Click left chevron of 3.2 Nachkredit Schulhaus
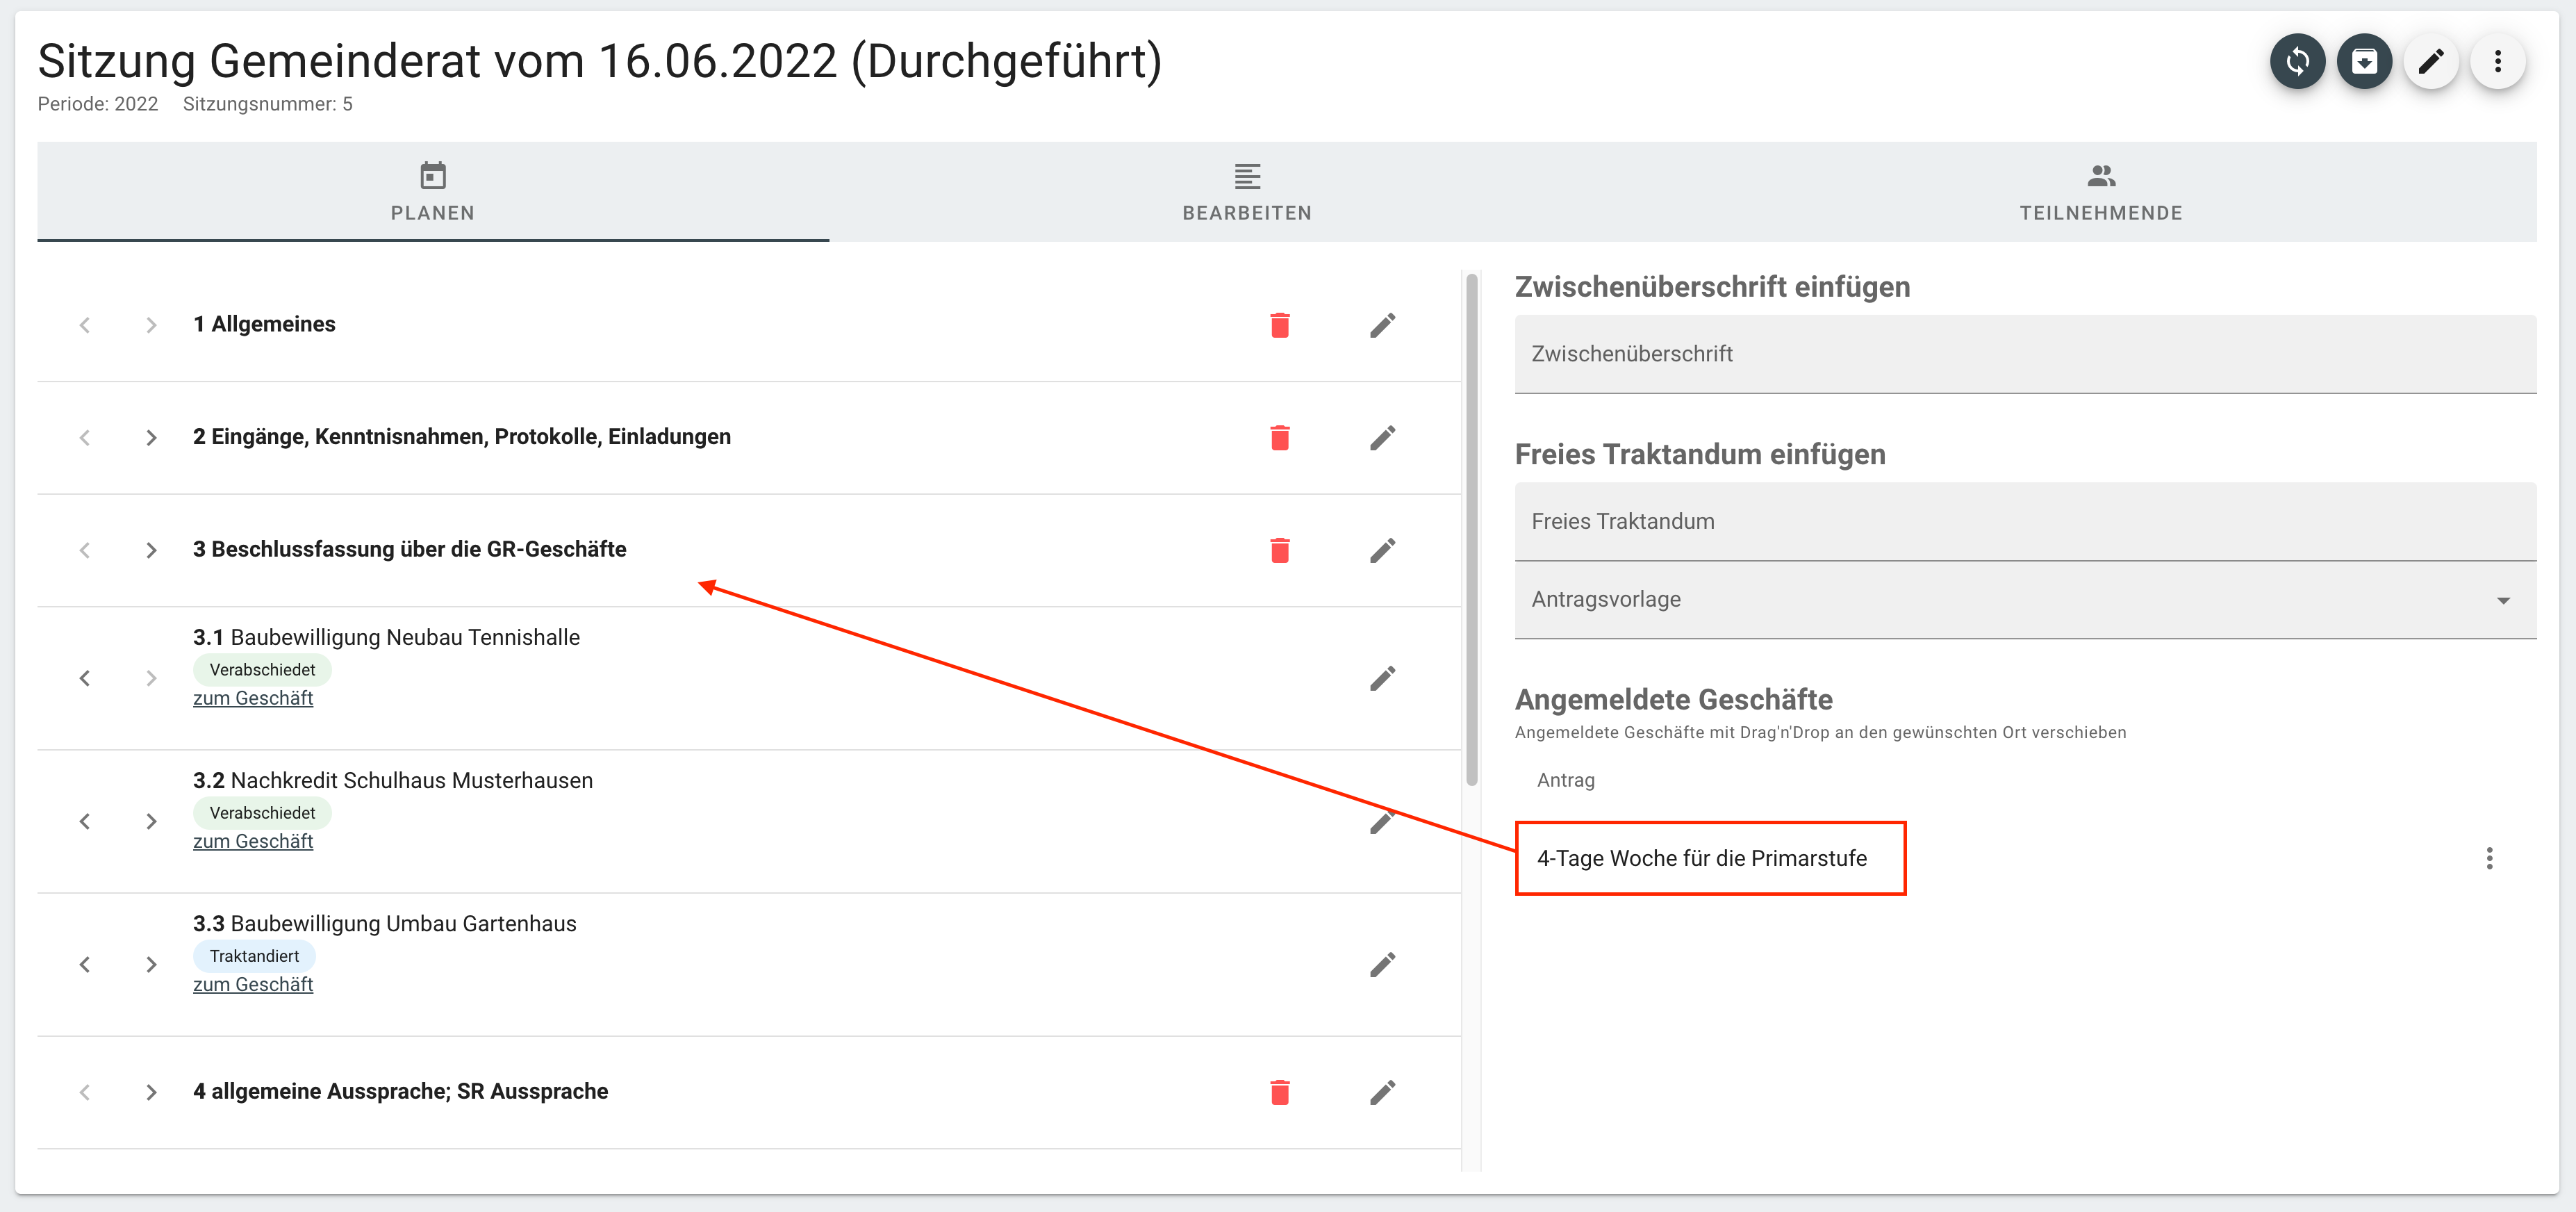This screenshot has height=1212, width=2576. click(x=85, y=821)
